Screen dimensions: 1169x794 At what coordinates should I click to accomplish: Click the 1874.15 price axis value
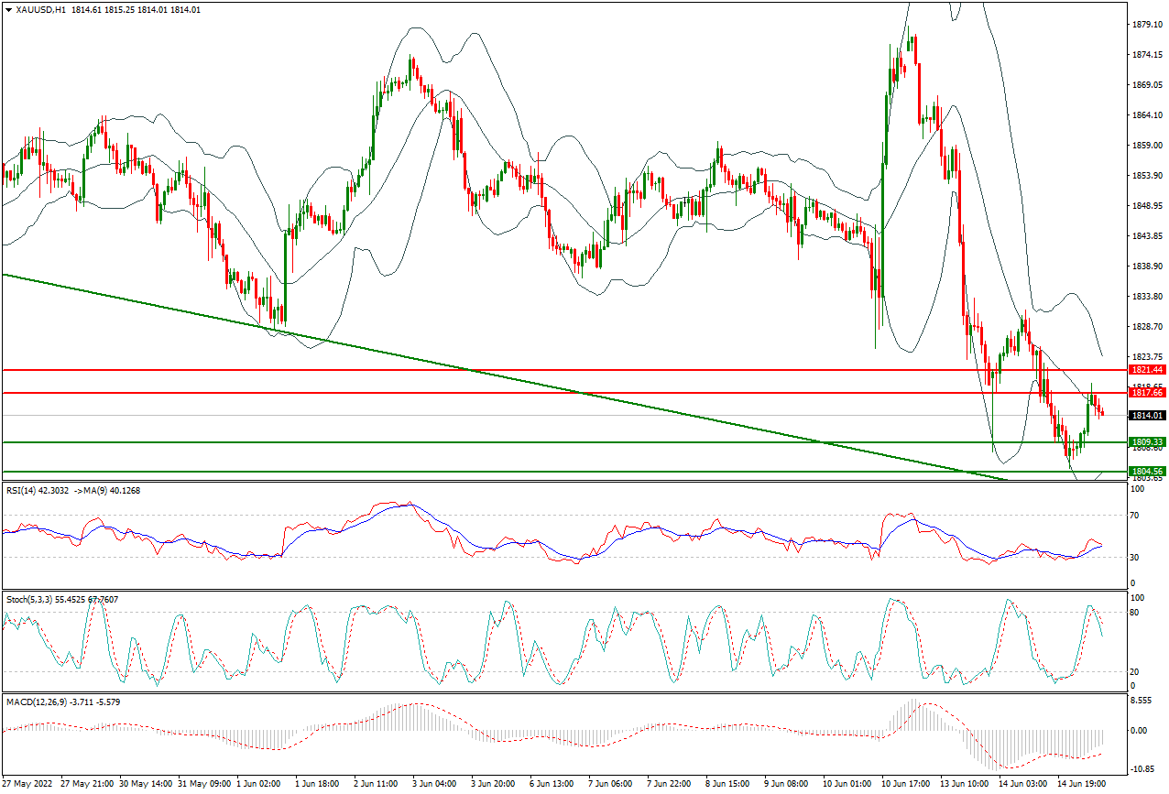(1147, 55)
